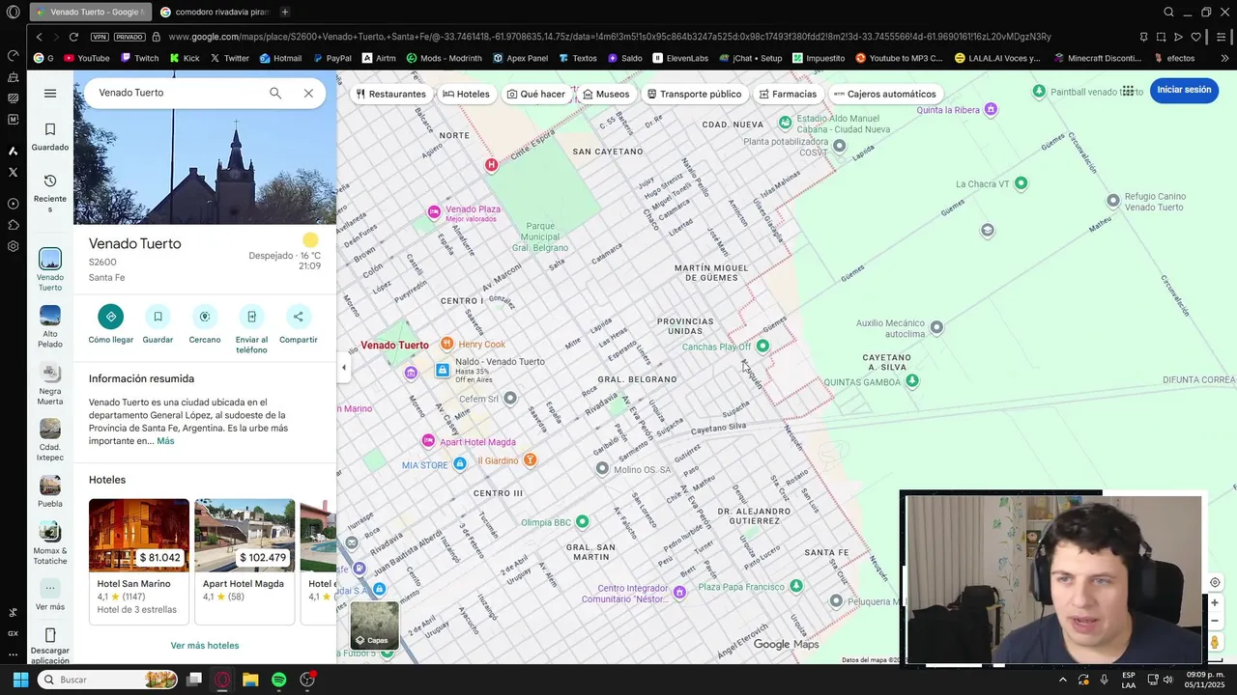
Task: Filter map by Qué hacer
Action: (536, 94)
